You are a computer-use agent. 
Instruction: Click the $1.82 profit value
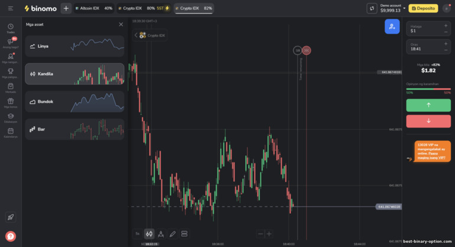(x=428, y=70)
